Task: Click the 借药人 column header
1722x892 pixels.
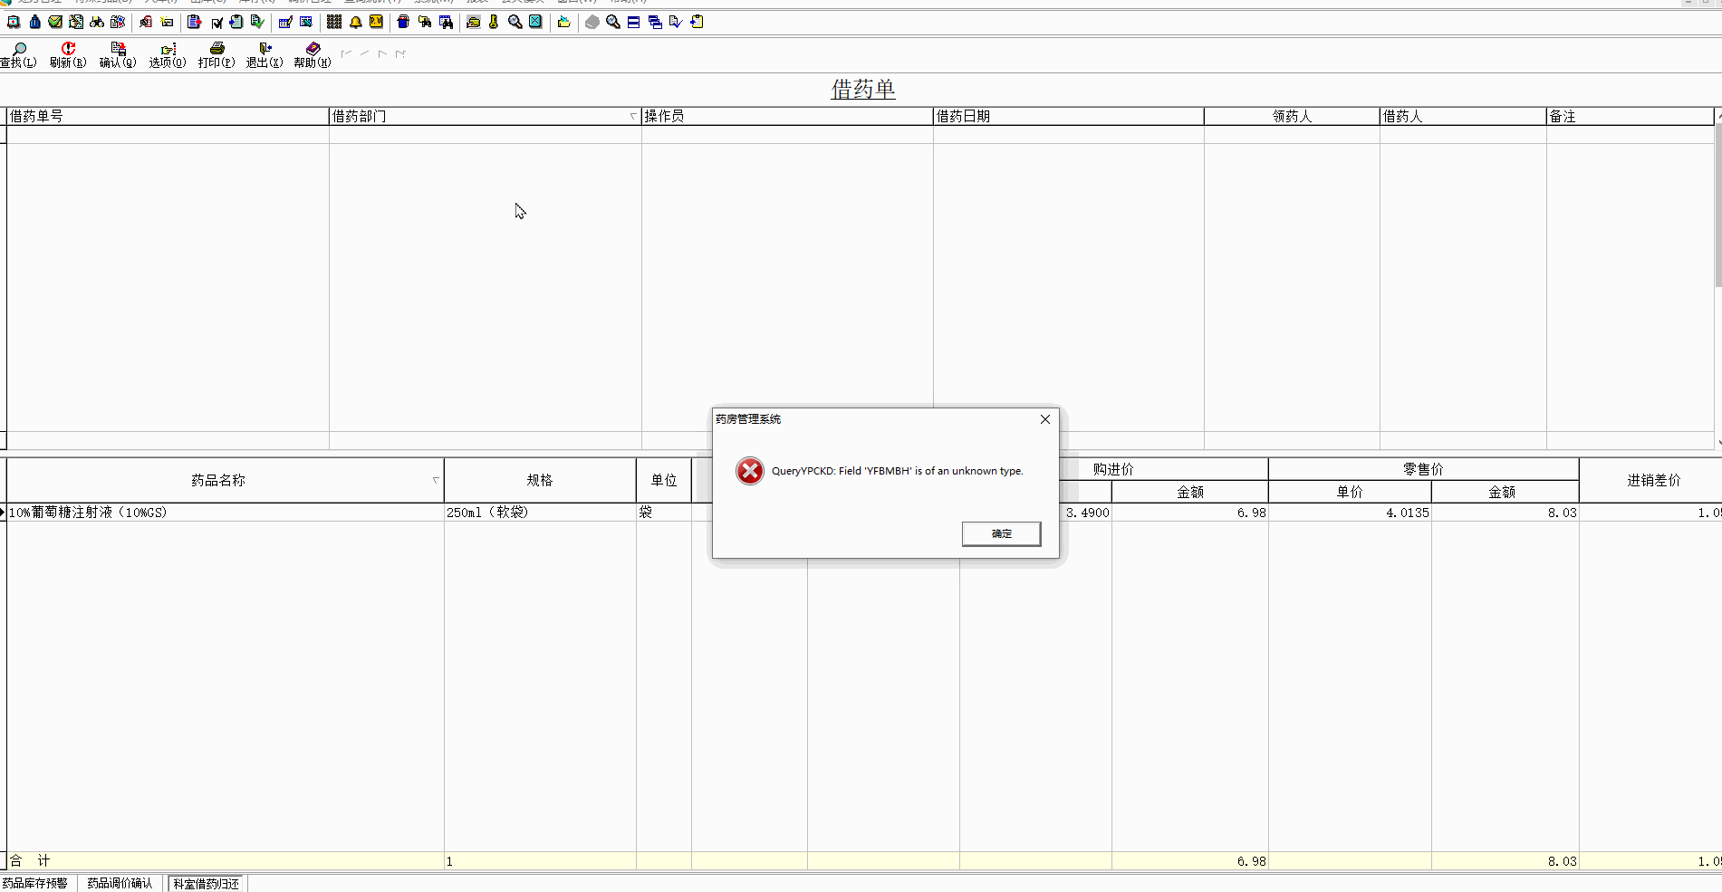Action: pos(1463,116)
